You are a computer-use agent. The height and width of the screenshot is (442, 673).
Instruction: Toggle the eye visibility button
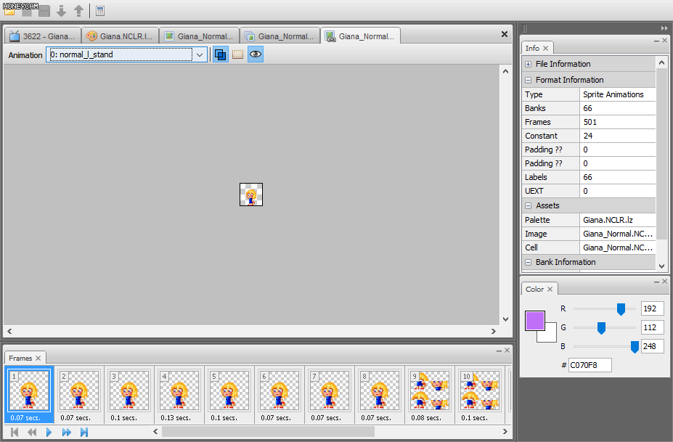[x=256, y=54]
